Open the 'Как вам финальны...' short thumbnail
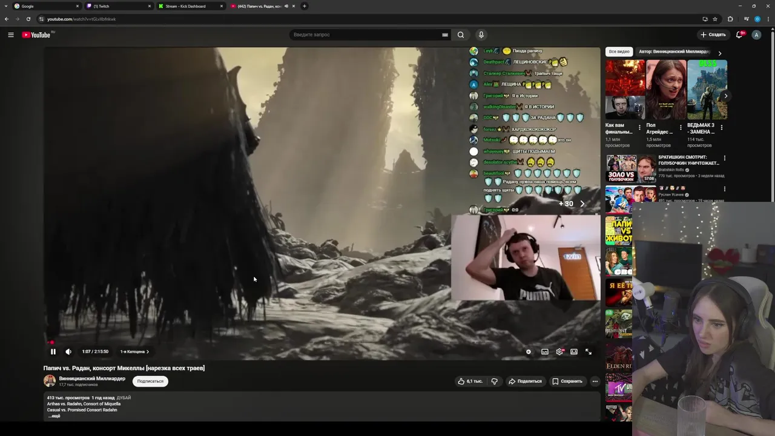Image resolution: width=775 pixels, height=436 pixels. pos(625,90)
